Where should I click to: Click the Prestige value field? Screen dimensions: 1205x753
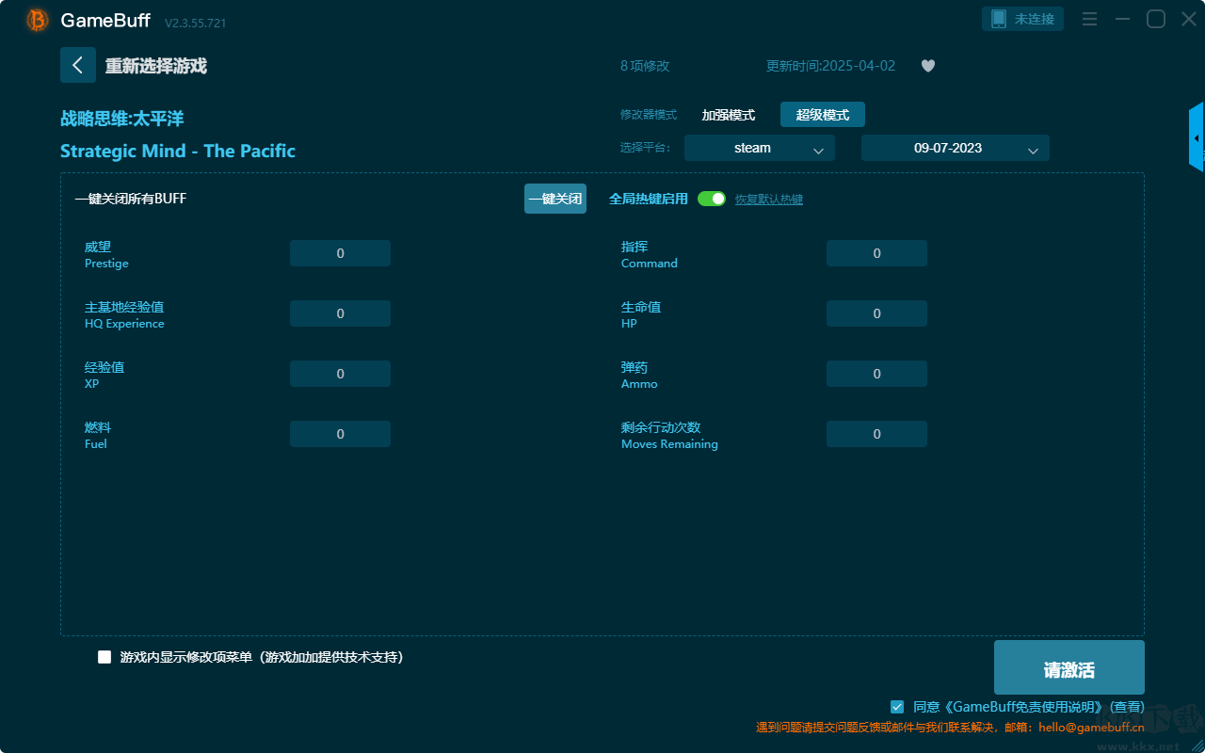(340, 253)
